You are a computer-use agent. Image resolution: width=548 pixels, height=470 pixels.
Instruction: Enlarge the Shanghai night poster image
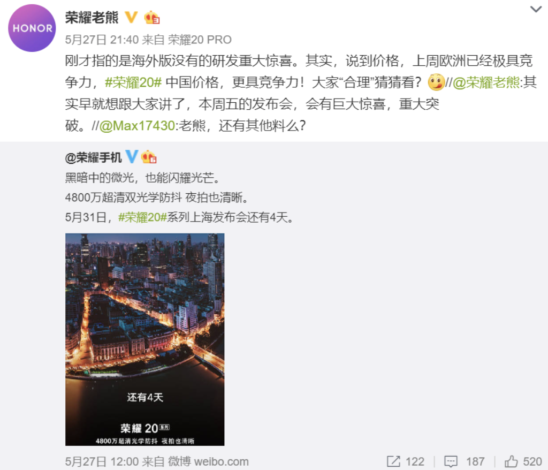[x=144, y=339]
